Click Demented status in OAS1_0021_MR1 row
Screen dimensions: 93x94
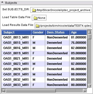57,59
